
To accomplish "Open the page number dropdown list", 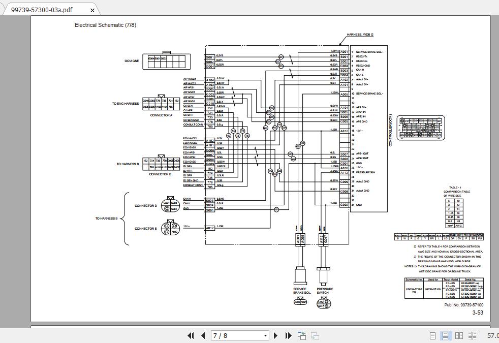I will click(x=265, y=335).
